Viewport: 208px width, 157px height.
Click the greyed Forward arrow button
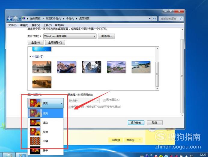(x=16, y=19)
